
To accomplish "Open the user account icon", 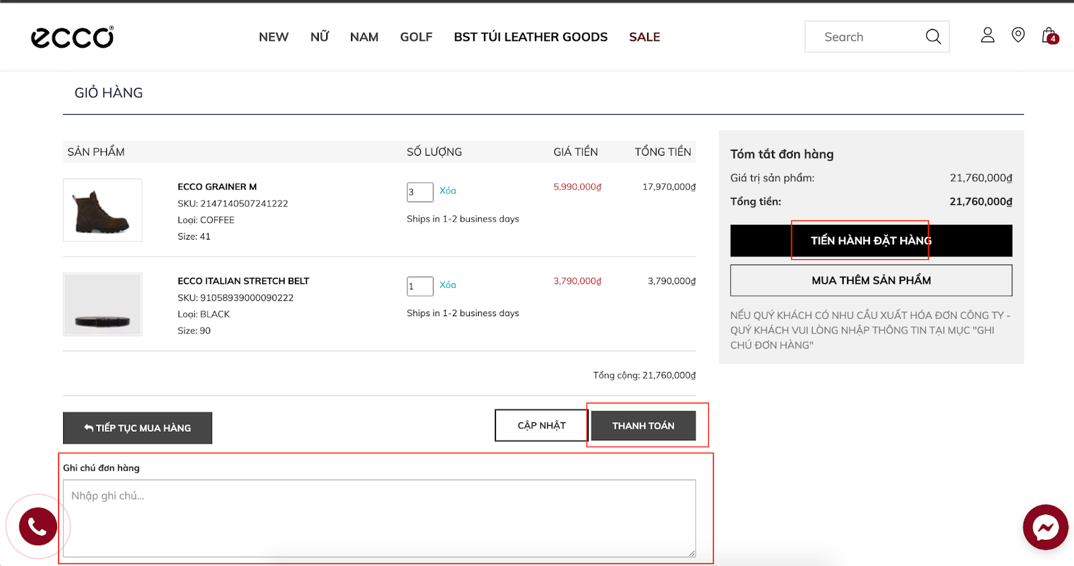I will click(x=987, y=35).
